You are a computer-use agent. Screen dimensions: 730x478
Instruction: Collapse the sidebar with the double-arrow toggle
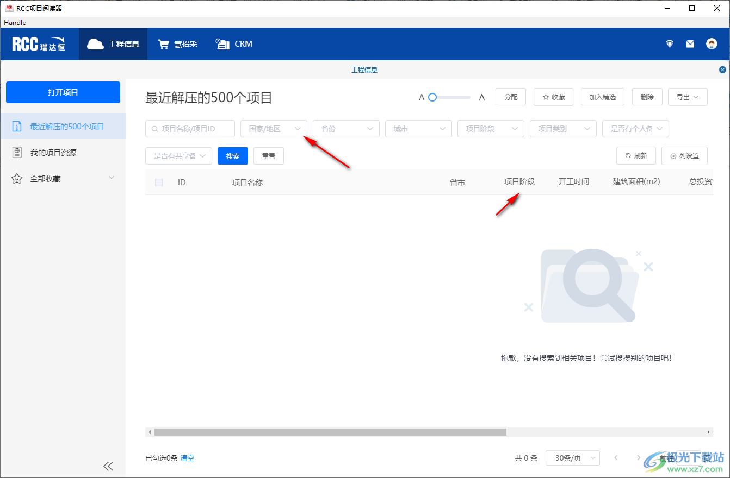coord(108,466)
